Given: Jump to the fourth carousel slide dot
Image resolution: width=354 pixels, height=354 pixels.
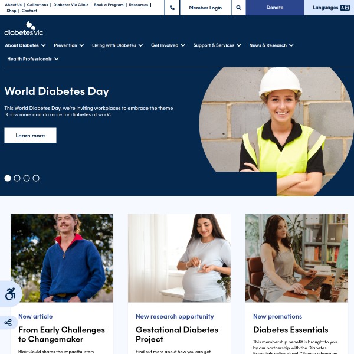Looking at the screenshot, I should [x=36, y=178].
